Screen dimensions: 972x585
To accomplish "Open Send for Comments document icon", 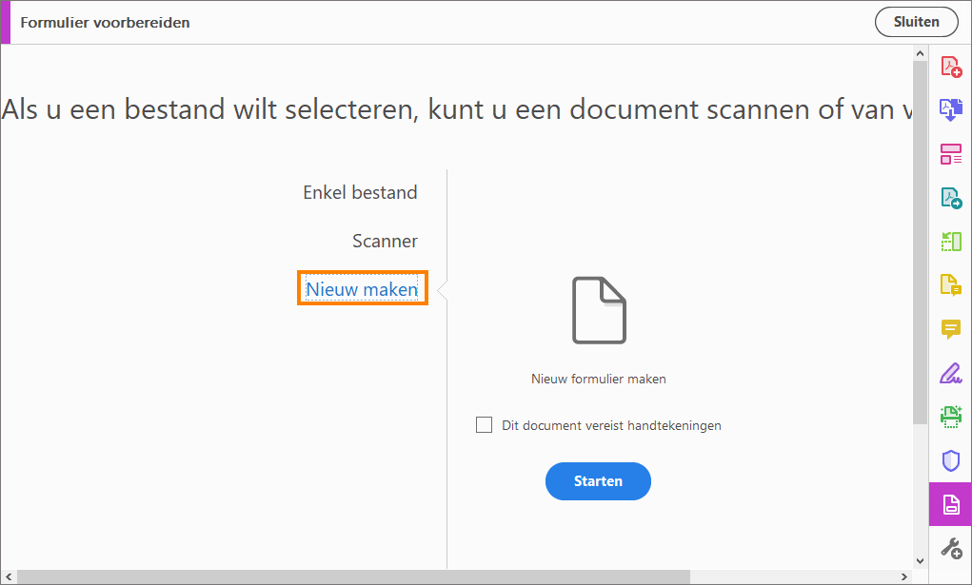I will click(950, 285).
